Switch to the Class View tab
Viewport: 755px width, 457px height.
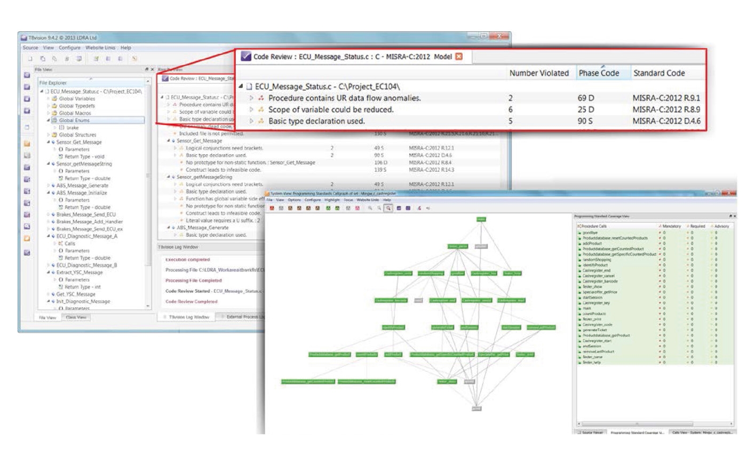click(x=76, y=317)
